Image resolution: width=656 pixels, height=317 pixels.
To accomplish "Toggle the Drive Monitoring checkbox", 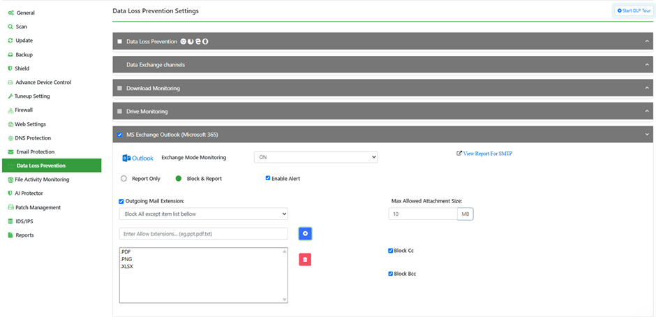I will tap(119, 112).
